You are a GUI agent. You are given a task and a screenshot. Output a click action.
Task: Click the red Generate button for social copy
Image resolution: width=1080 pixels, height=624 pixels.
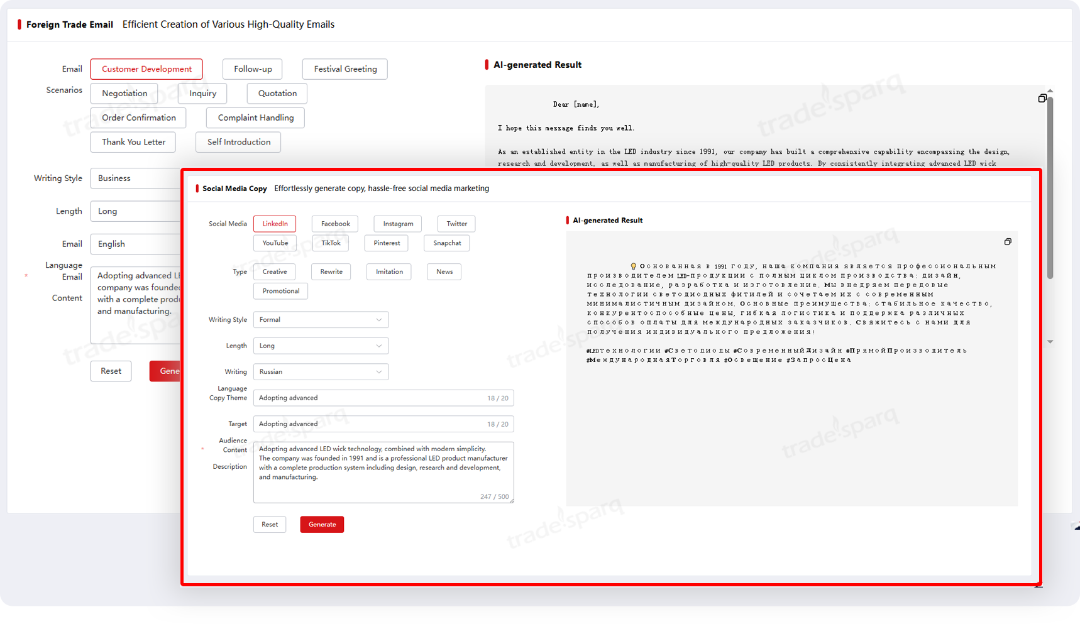click(322, 525)
